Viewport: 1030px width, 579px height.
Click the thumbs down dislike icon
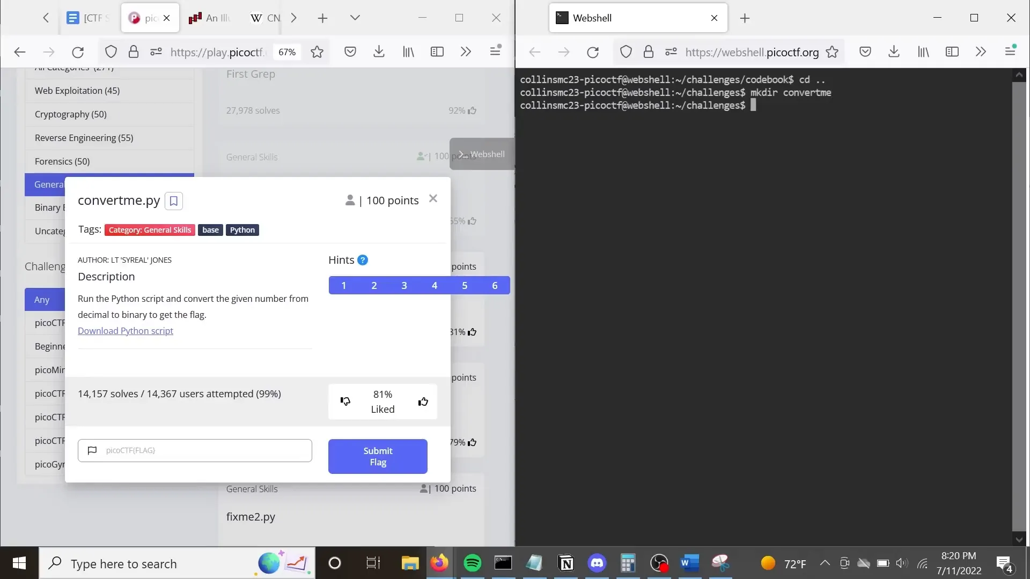click(345, 401)
